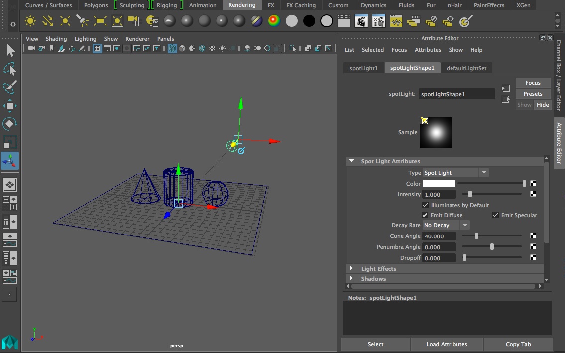
Task: Uncheck Illuminates by Default
Action: tap(425, 205)
